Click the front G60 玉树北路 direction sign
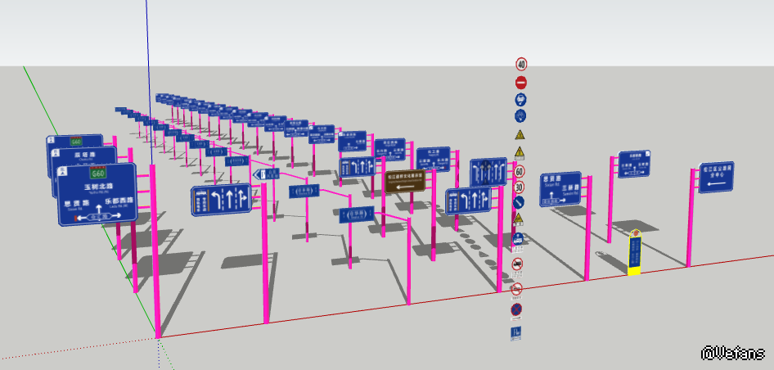774x370 pixels. [x=97, y=194]
